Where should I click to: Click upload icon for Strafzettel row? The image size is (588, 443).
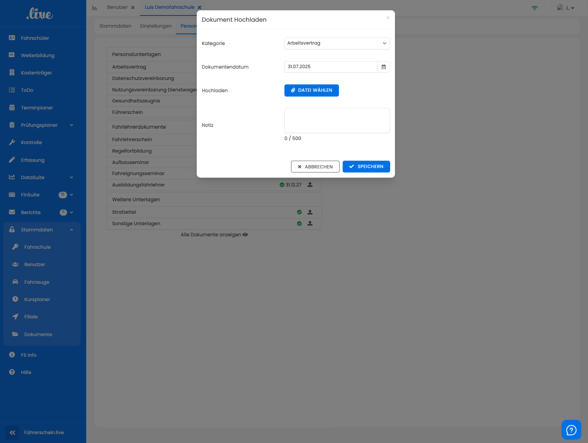click(310, 212)
